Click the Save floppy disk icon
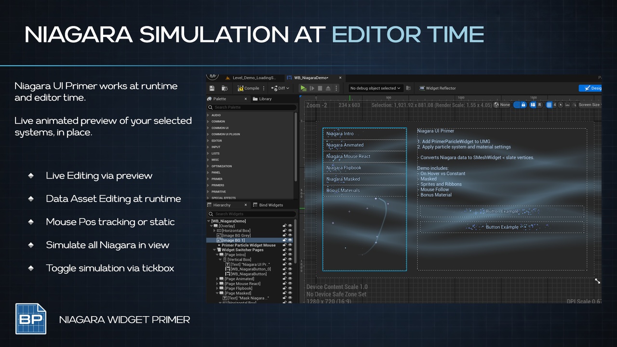Screen dimensions: 617x347 click(212, 88)
